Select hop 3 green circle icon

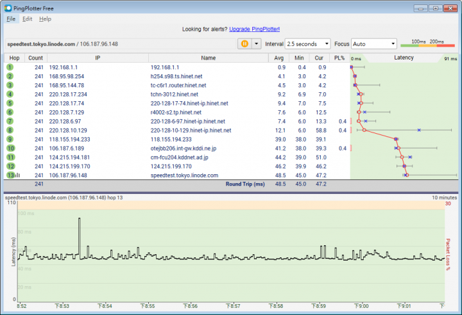tap(10, 85)
